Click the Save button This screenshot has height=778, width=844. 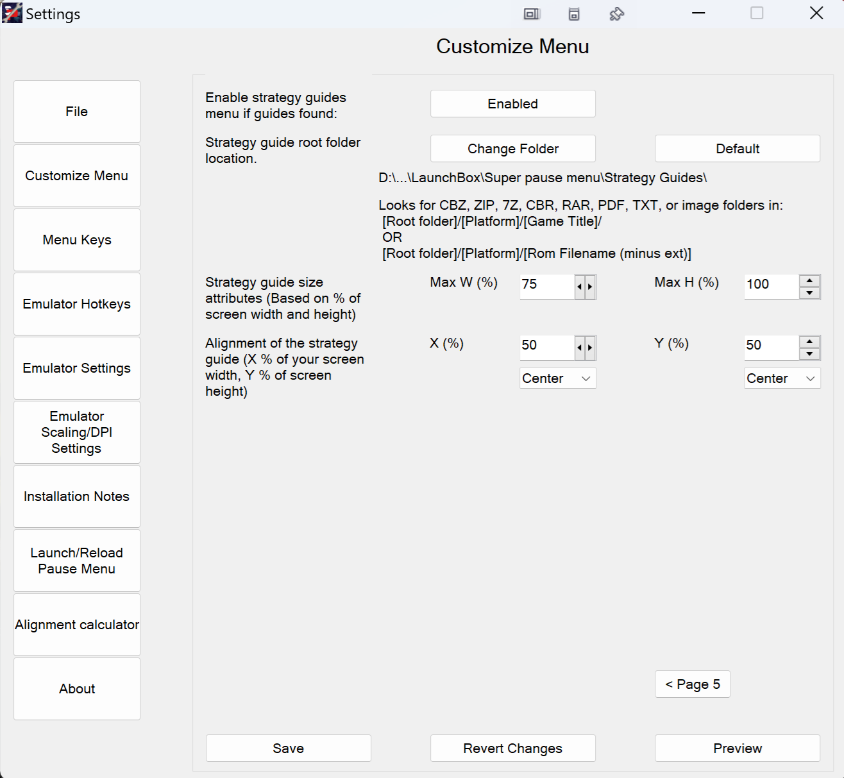click(x=289, y=748)
